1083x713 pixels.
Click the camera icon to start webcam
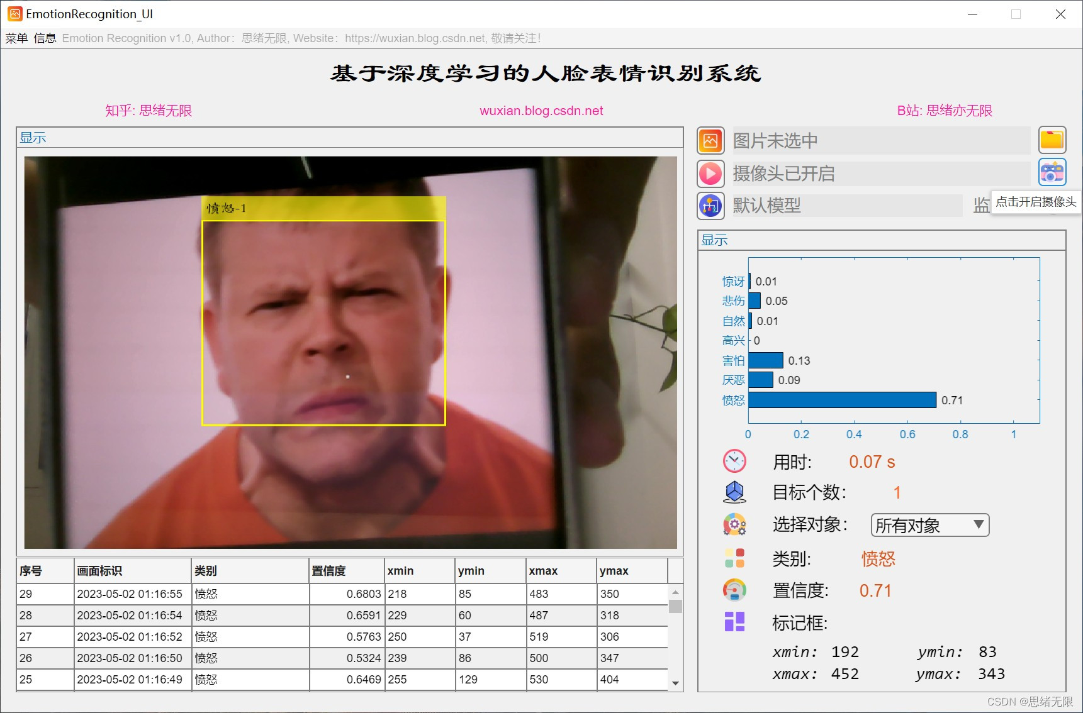pos(1052,172)
